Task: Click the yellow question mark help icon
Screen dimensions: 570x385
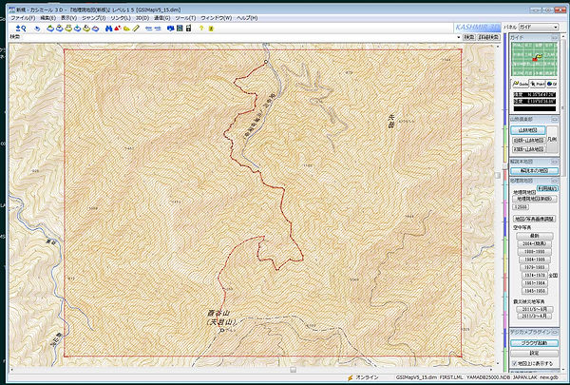Action: 201,29
